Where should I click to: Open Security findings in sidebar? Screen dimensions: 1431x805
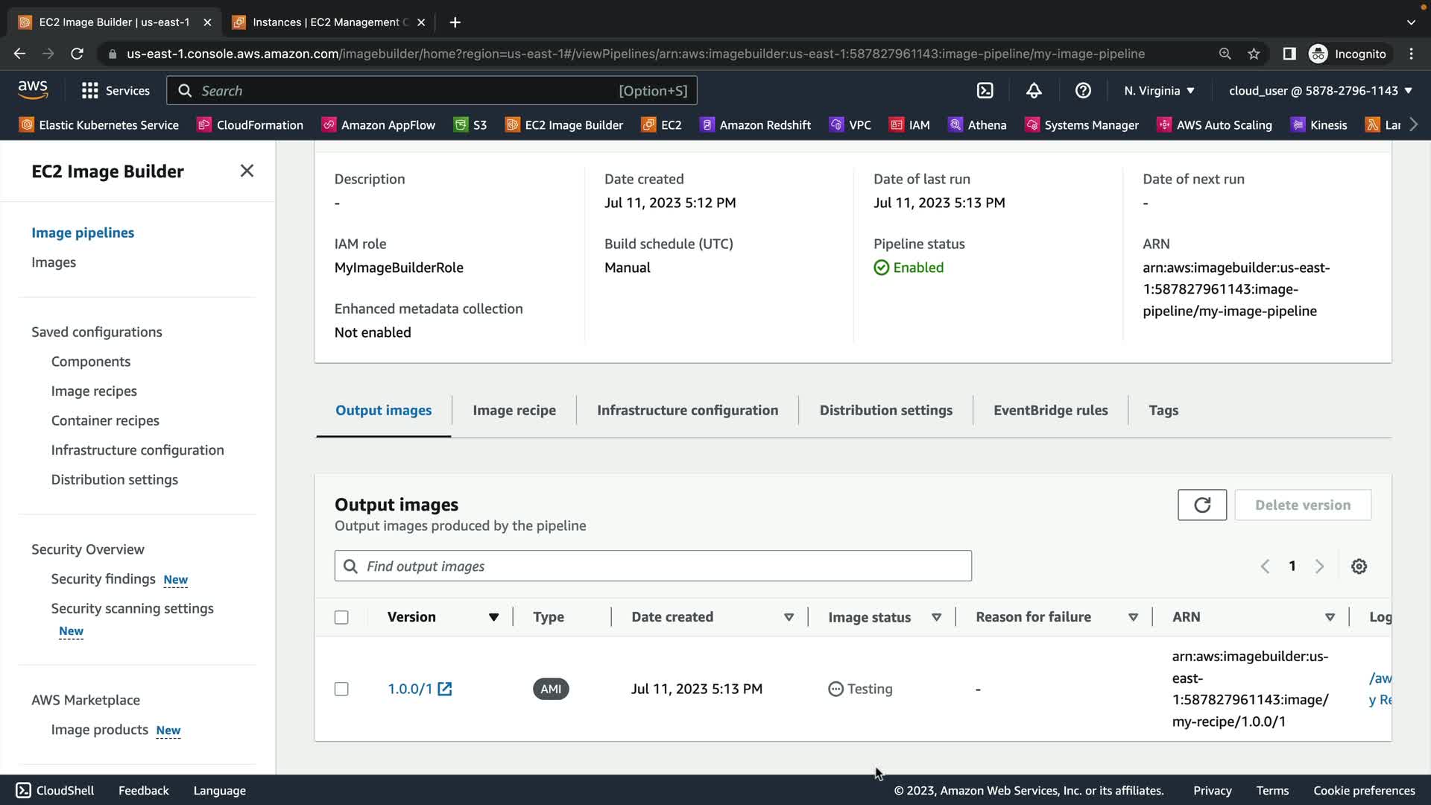pos(103,579)
